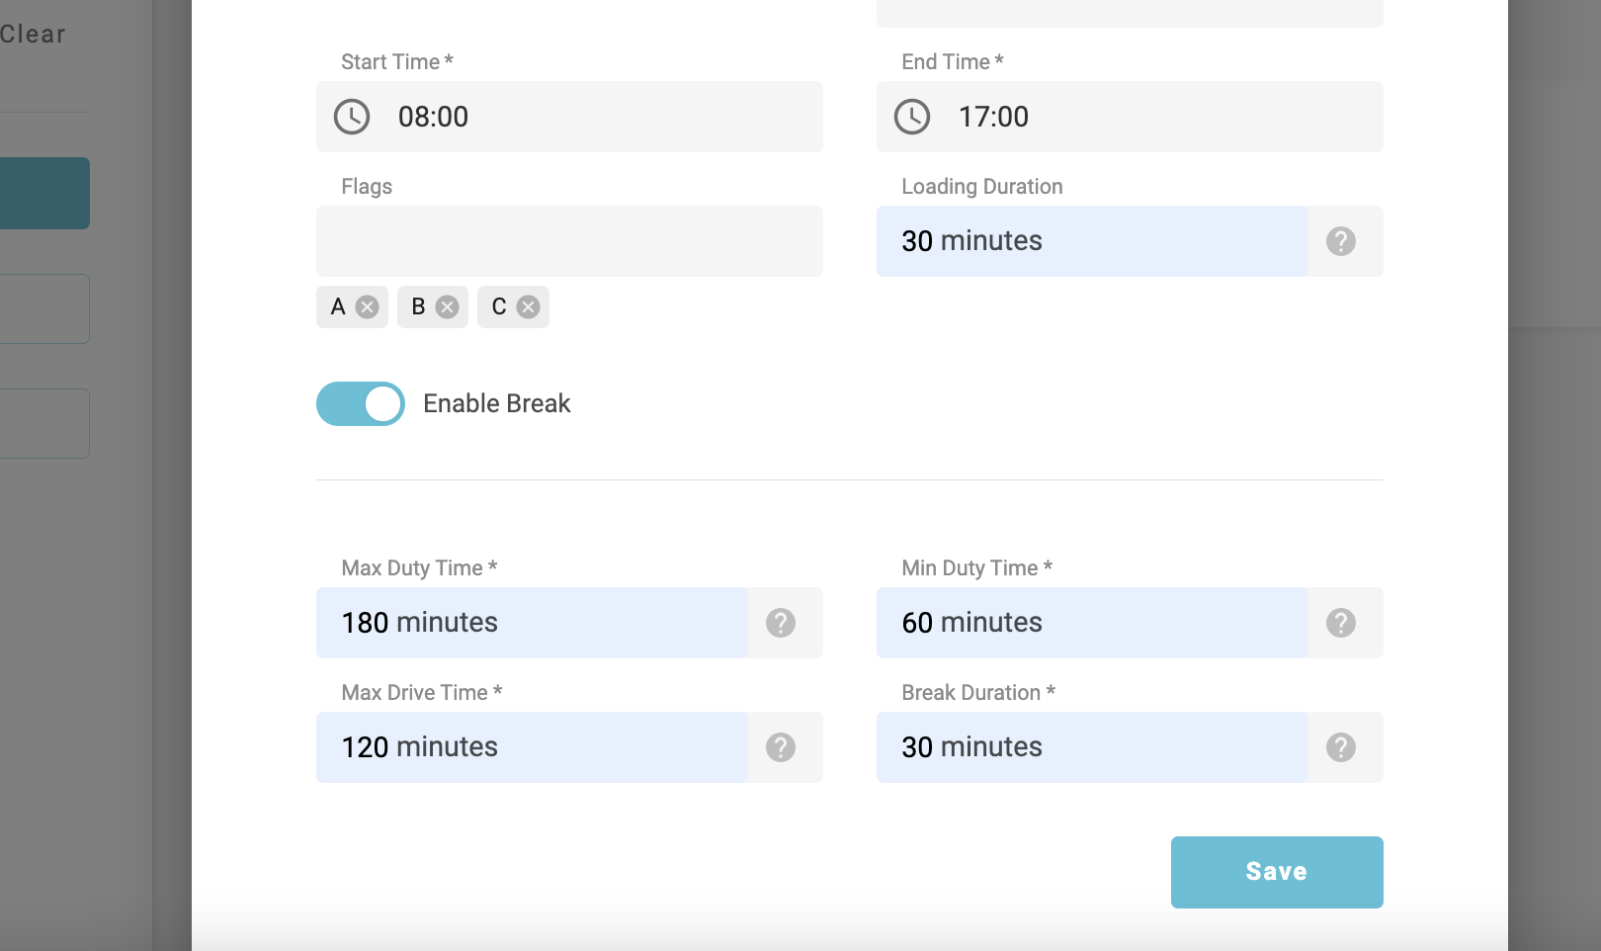The width and height of the screenshot is (1601, 951).
Task: Delete the C flag tag
Action: [529, 307]
